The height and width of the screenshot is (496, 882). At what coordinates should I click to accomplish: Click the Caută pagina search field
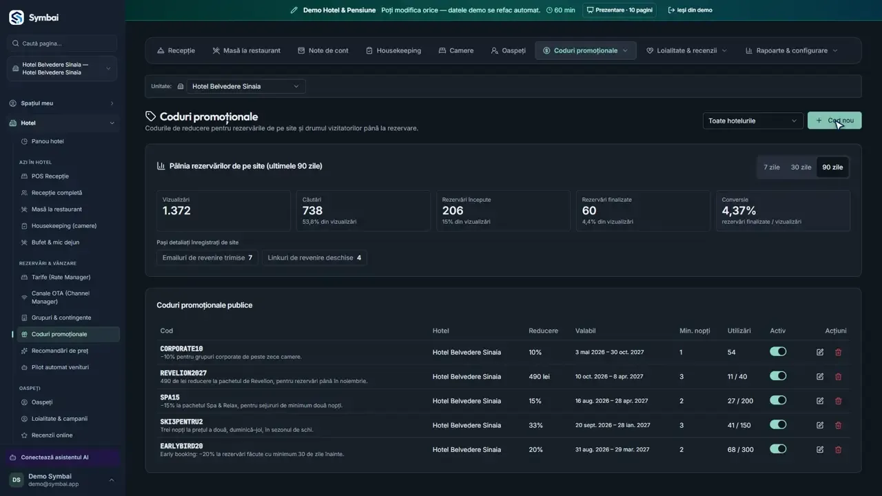[x=62, y=43]
